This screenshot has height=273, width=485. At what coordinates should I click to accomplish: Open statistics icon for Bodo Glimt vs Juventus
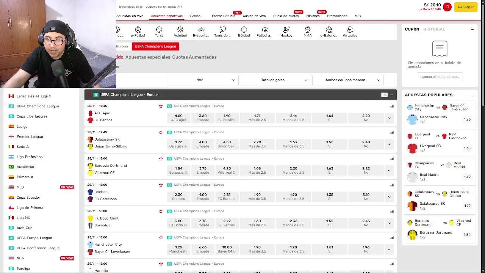pos(392,211)
